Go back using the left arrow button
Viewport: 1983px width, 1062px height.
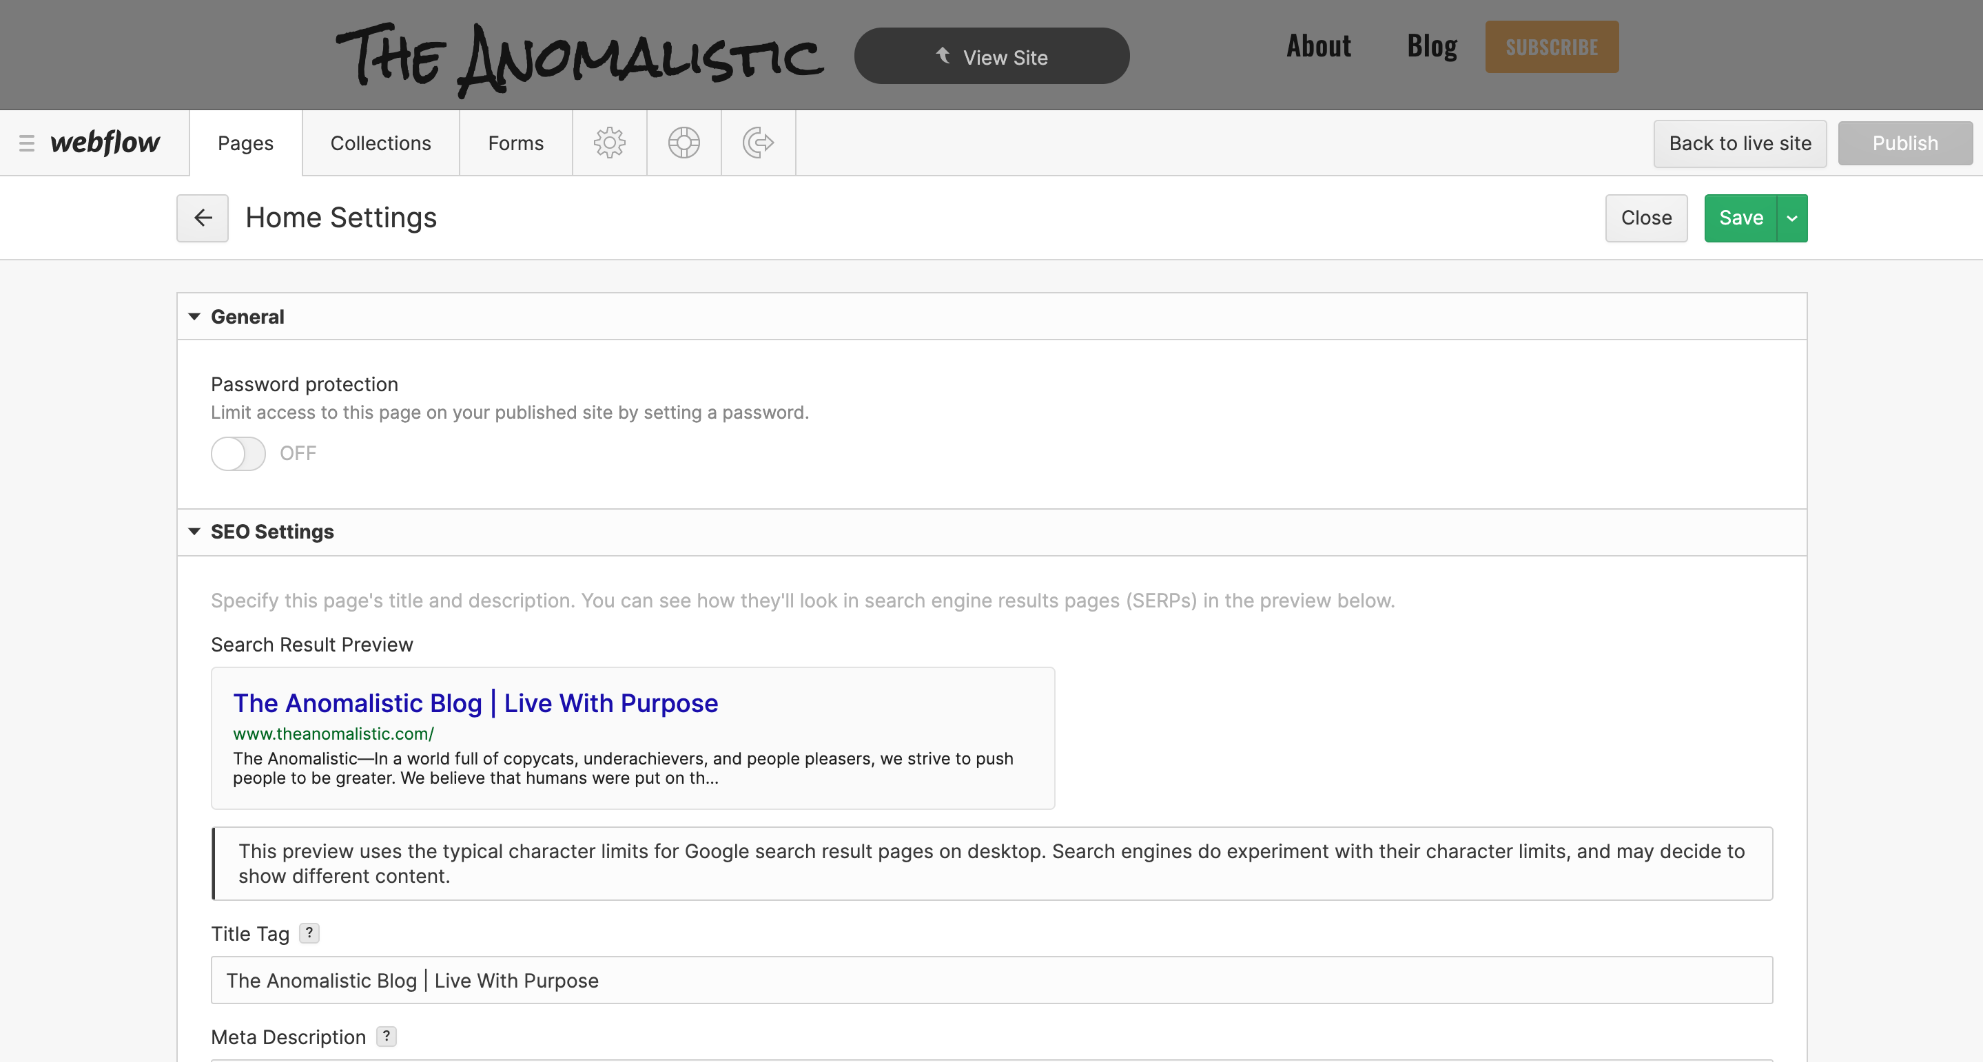tap(203, 218)
